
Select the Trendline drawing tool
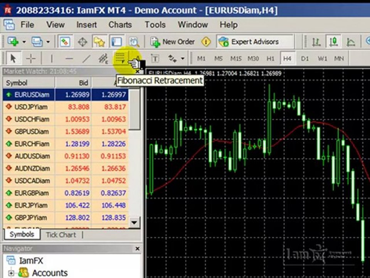pyautogui.click(x=86, y=58)
